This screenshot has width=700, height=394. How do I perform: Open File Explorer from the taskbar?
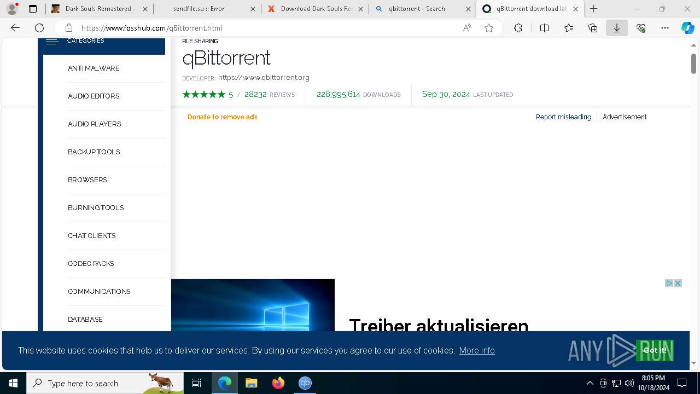[251, 383]
